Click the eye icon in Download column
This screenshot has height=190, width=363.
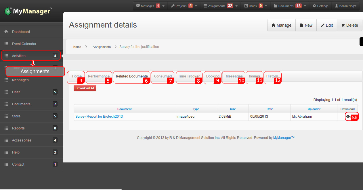coord(348,117)
